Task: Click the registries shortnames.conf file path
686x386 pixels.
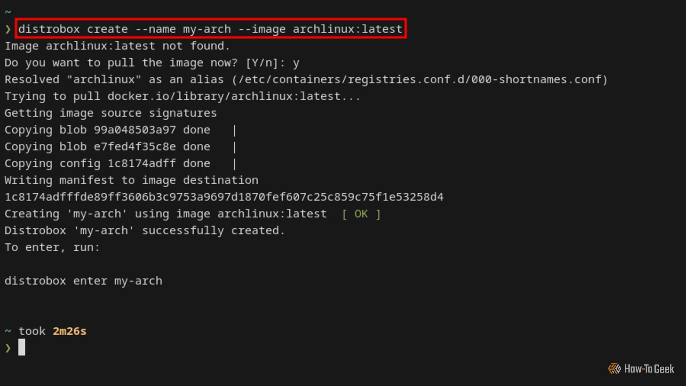Action: (420, 79)
